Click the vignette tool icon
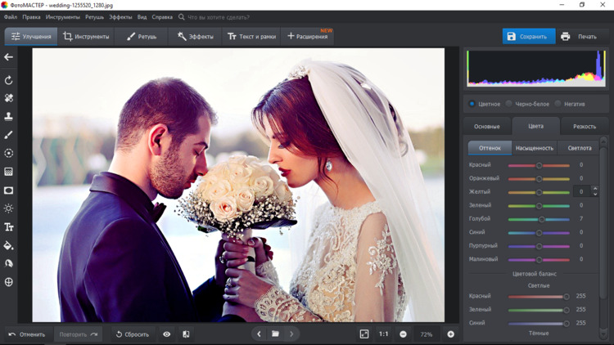This screenshot has width=614, height=345. [x=9, y=190]
